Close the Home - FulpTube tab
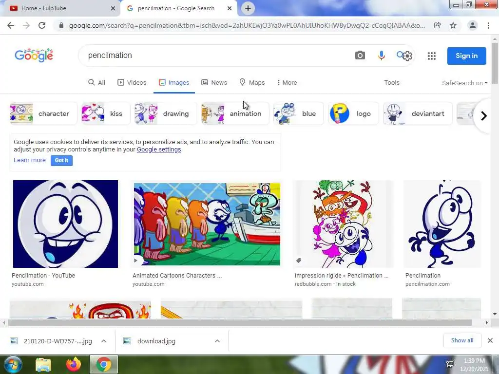The width and height of the screenshot is (499, 374). click(x=113, y=9)
